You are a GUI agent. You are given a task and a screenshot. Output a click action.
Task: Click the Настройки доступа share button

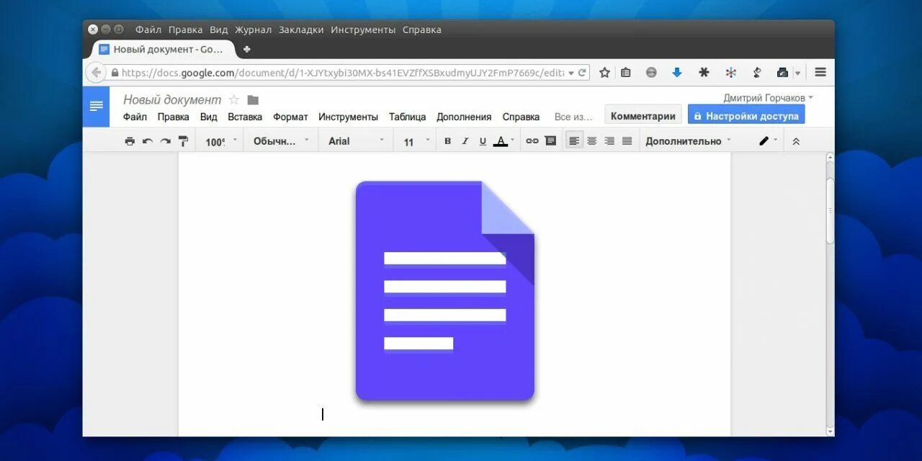pyautogui.click(x=746, y=116)
